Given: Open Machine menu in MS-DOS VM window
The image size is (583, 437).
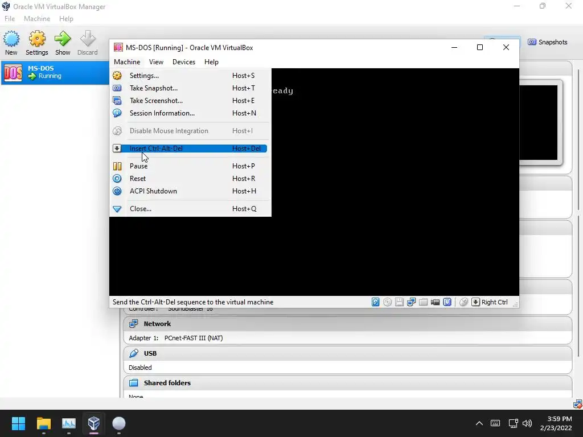Looking at the screenshot, I should click(x=127, y=62).
